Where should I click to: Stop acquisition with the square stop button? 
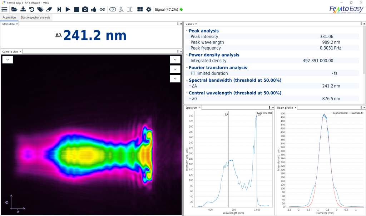tap(76, 9)
